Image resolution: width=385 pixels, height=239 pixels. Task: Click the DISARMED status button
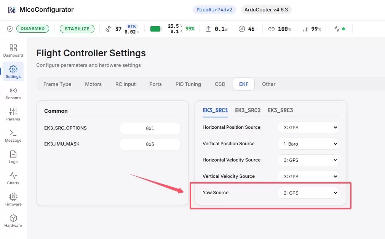(x=33, y=28)
